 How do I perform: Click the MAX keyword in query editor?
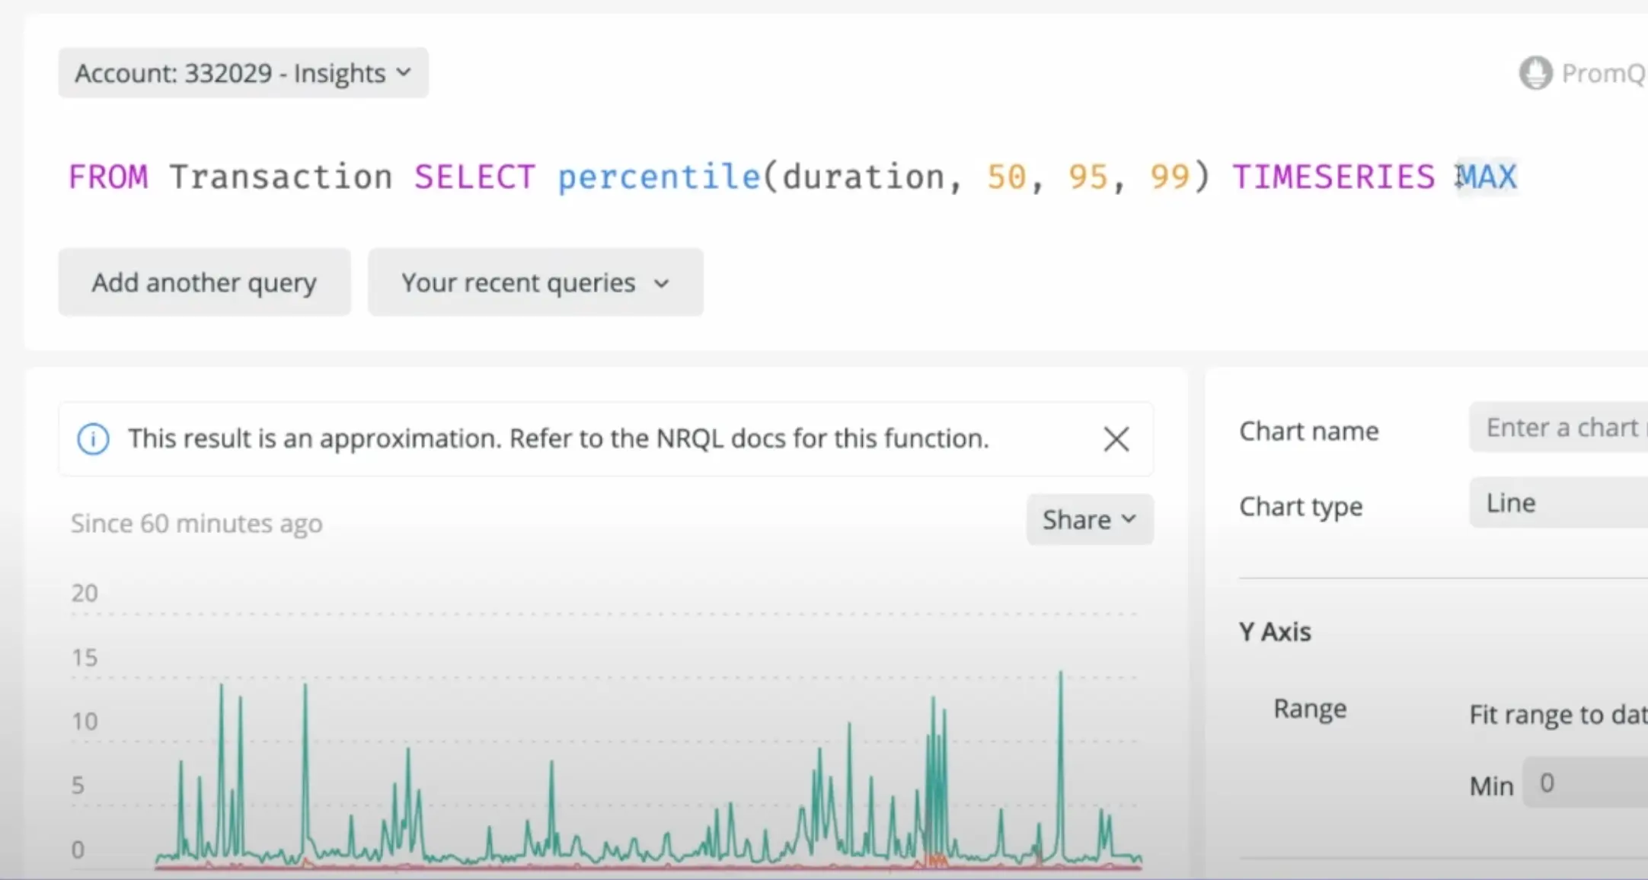tap(1487, 177)
